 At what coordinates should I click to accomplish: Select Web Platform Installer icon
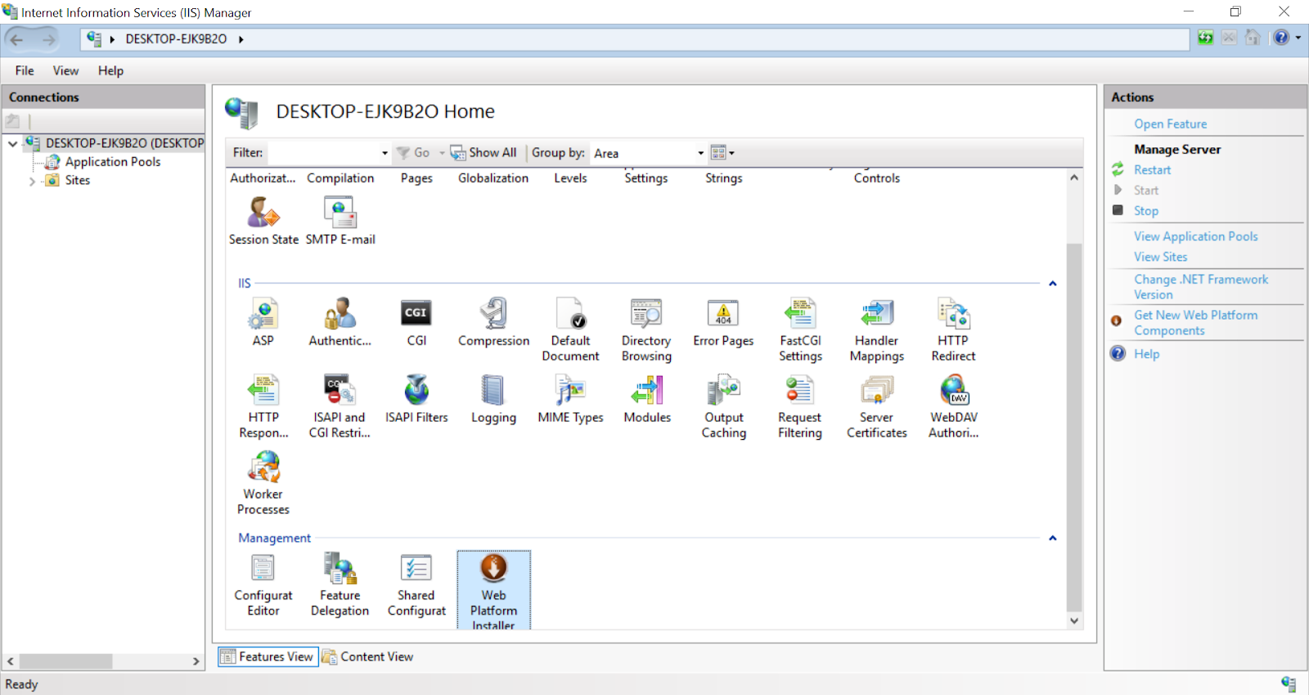(x=493, y=590)
